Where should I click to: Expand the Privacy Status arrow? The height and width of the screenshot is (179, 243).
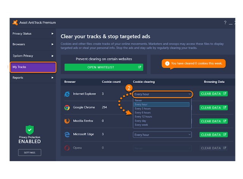(x=52, y=34)
